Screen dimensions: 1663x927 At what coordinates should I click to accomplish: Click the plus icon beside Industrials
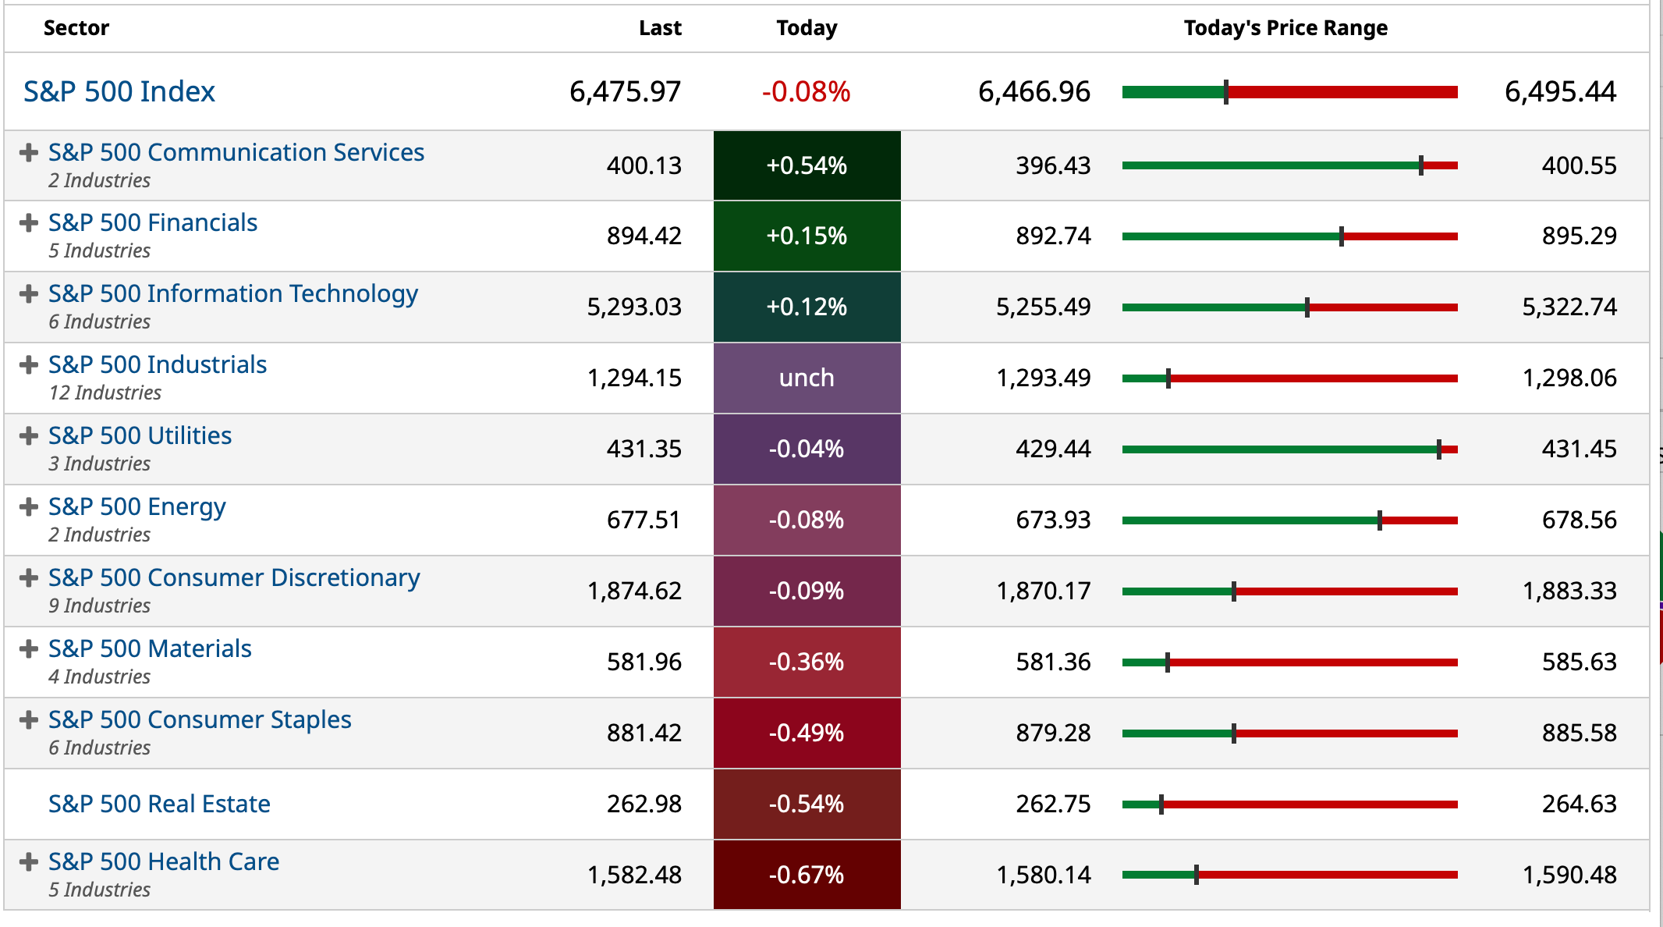tap(29, 365)
